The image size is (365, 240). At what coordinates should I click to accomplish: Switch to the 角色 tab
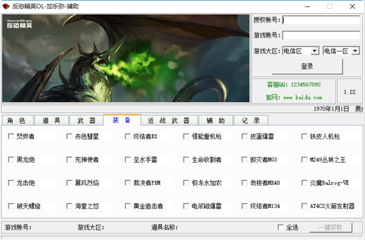18,120
